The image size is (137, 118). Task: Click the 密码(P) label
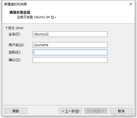[x=15, y=52]
